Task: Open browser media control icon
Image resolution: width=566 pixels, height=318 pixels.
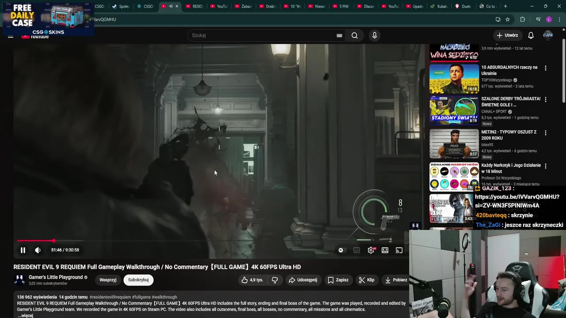Action: point(538,19)
